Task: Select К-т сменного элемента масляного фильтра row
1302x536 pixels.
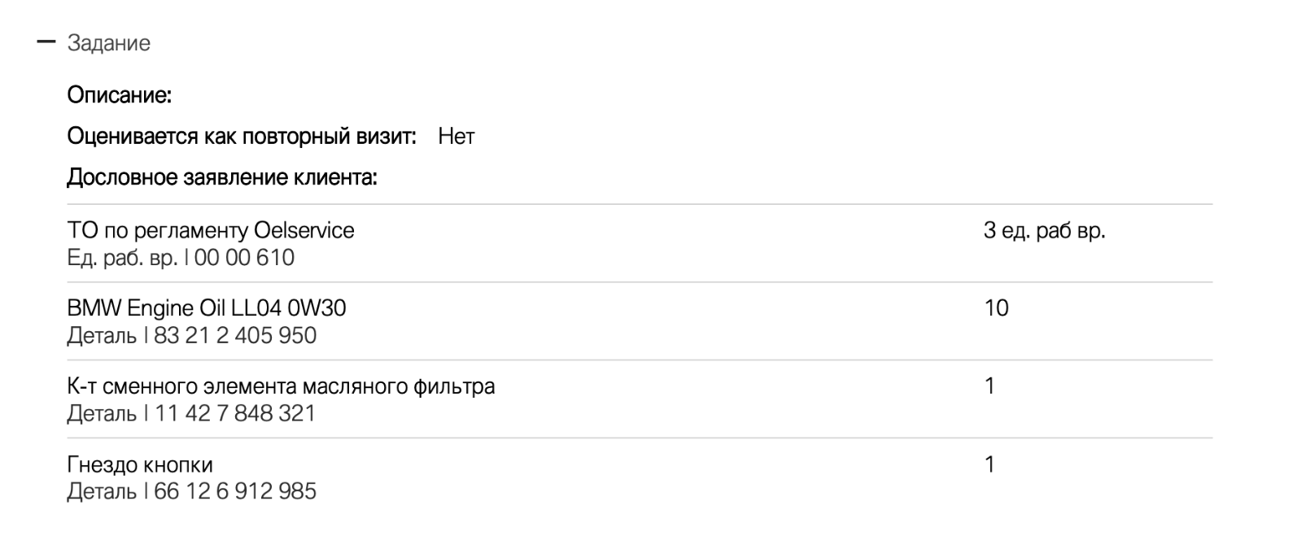Action: point(640,399)
